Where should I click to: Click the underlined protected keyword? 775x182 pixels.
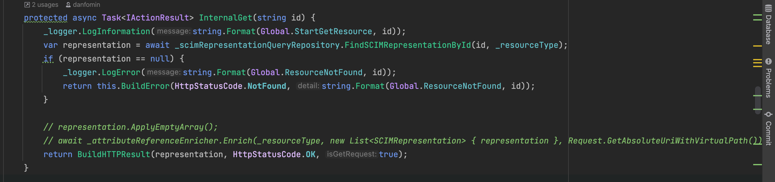pos(45,18)
